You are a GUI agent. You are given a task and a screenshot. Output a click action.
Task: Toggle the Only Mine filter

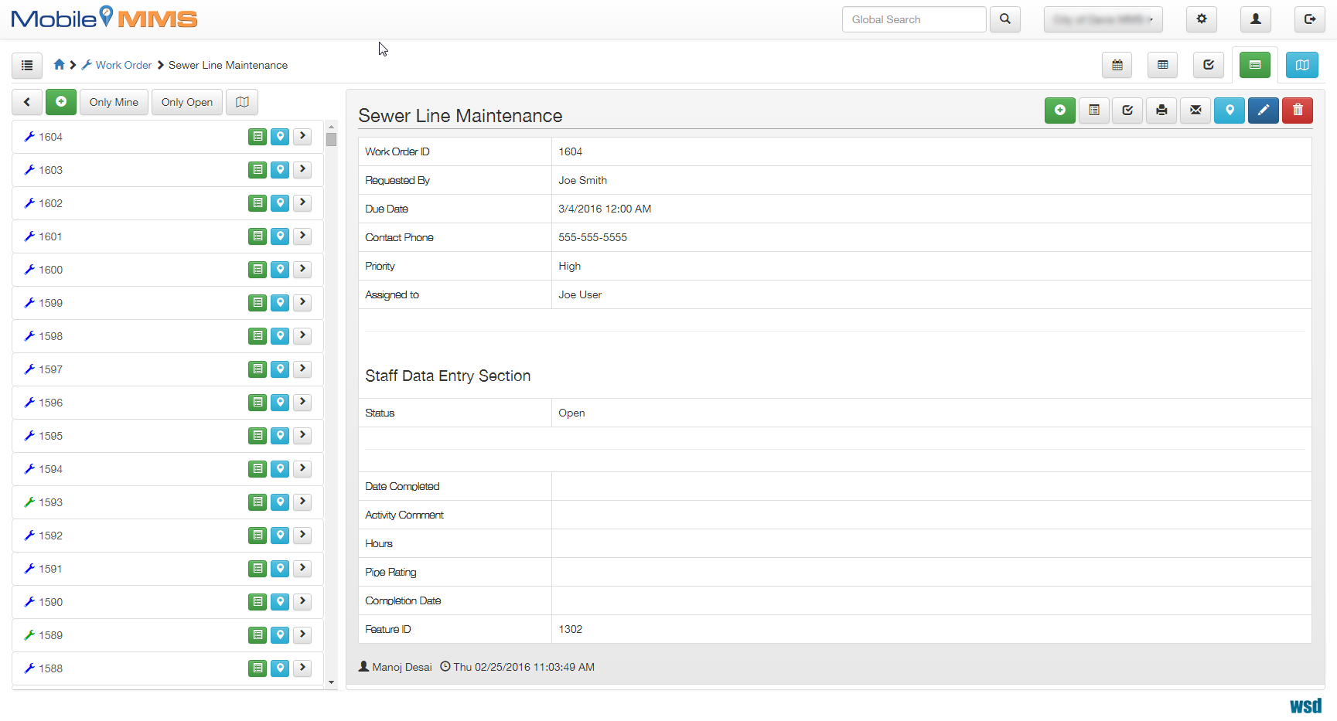114,102
